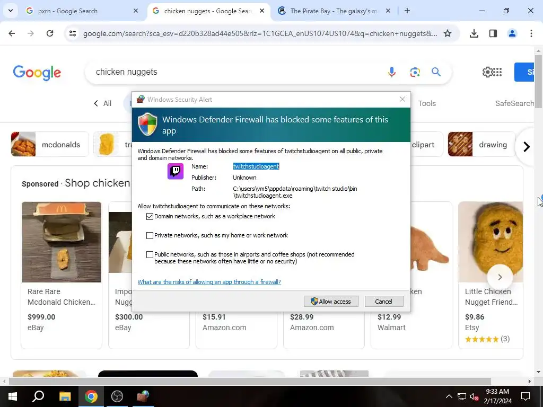This screenshot has width=543, height=407.
Task: Show hidden system tray icons
Action: click(x=449, y=396)
